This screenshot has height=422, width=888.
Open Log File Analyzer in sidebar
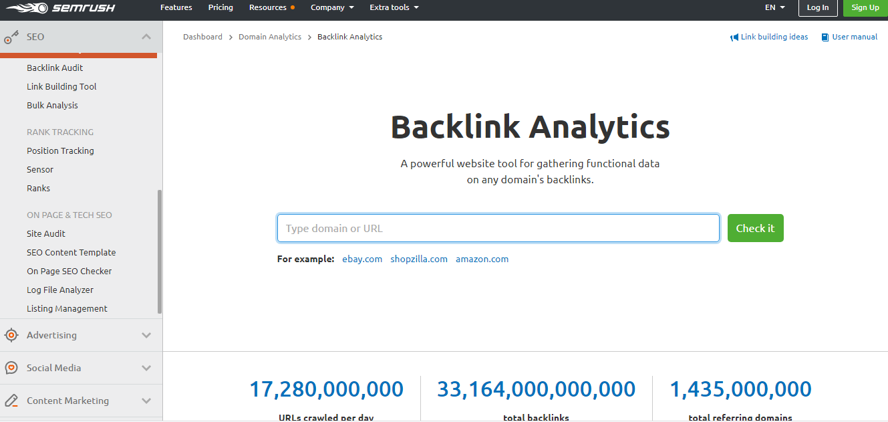tap(60, 290)
